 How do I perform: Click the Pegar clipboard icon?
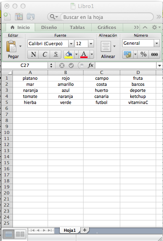click(11, 46)
